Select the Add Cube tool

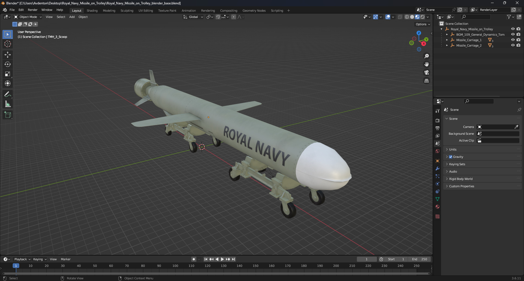coord(8,115)
